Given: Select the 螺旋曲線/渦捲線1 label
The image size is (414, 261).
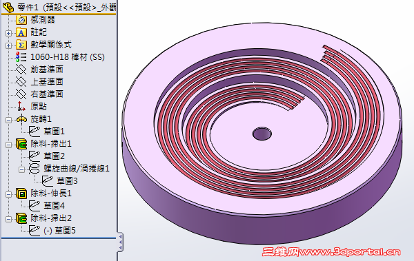Looking at the screenshot, I should (77, 169).
